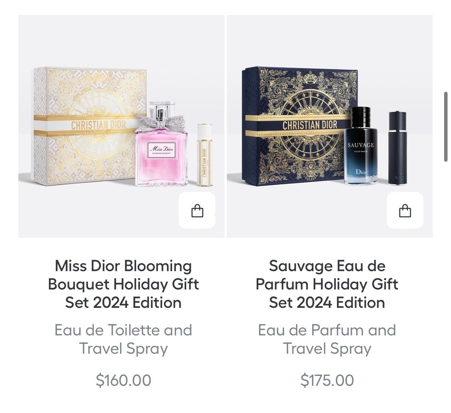451x413 pixels.
Task: Click the vertical scrollbar thumb on right edge
Action: pos(446,127)
